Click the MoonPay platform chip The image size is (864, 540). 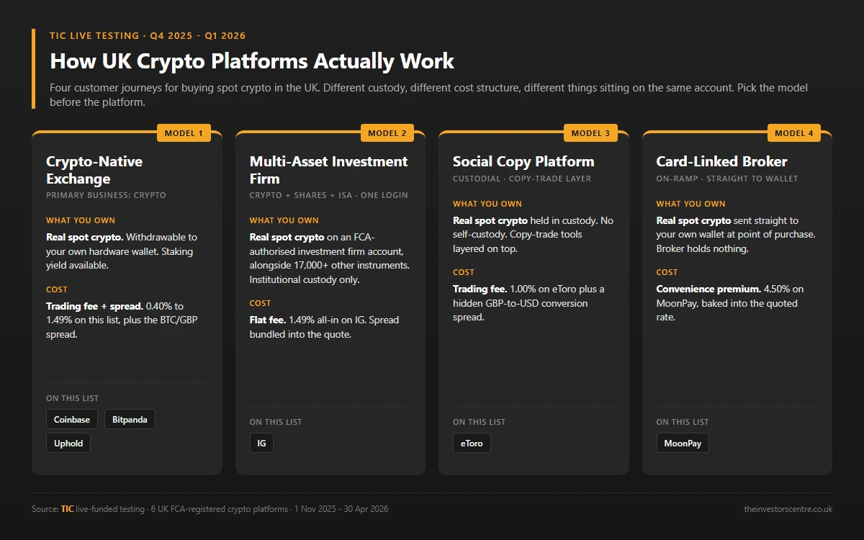(x=683, y=444)
